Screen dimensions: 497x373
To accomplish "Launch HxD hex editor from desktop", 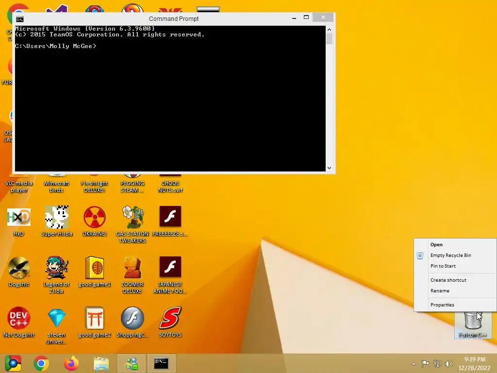I will [19, 222].
